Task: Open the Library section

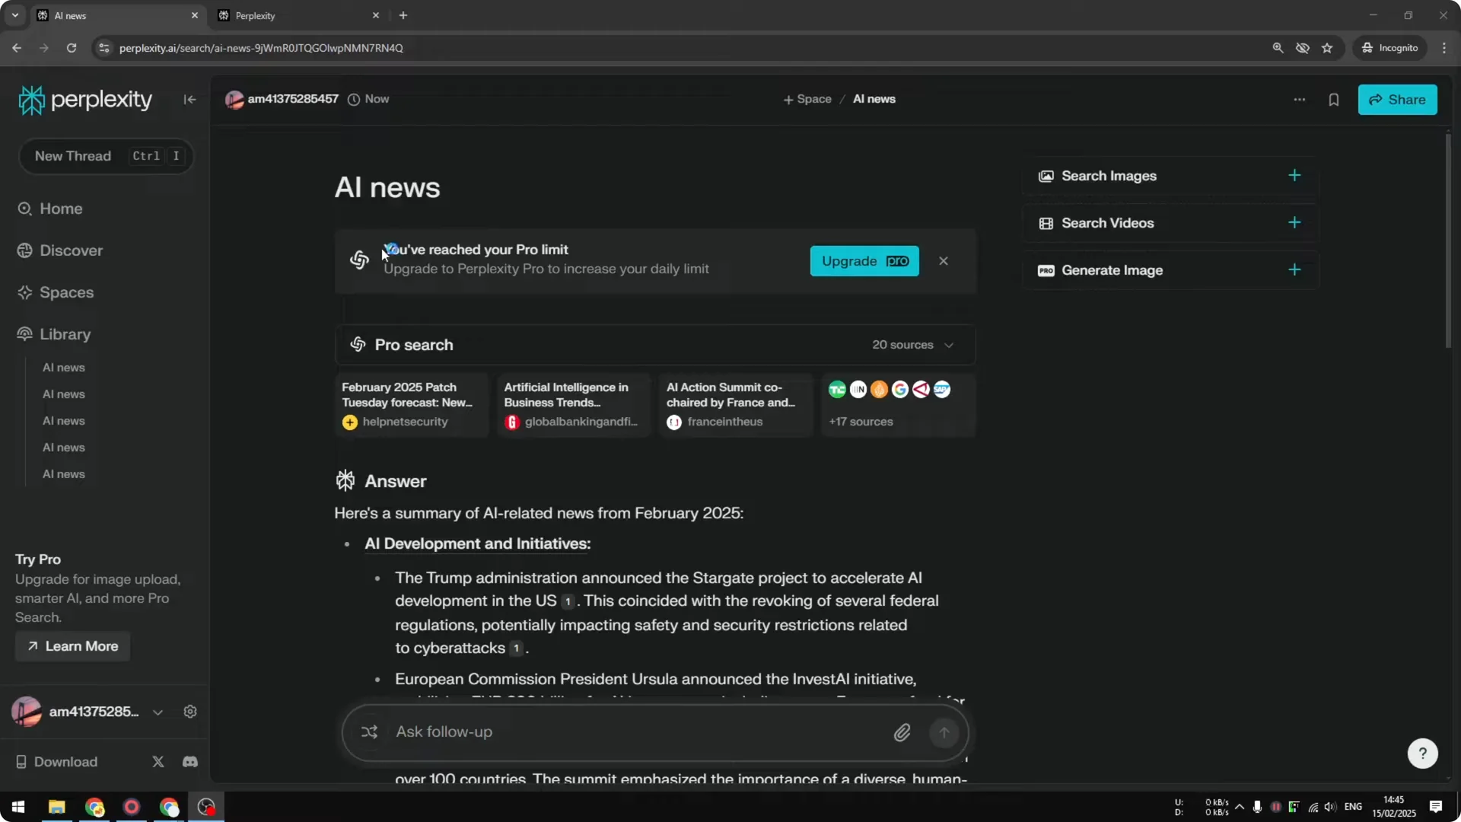Action: click(64, 334)
